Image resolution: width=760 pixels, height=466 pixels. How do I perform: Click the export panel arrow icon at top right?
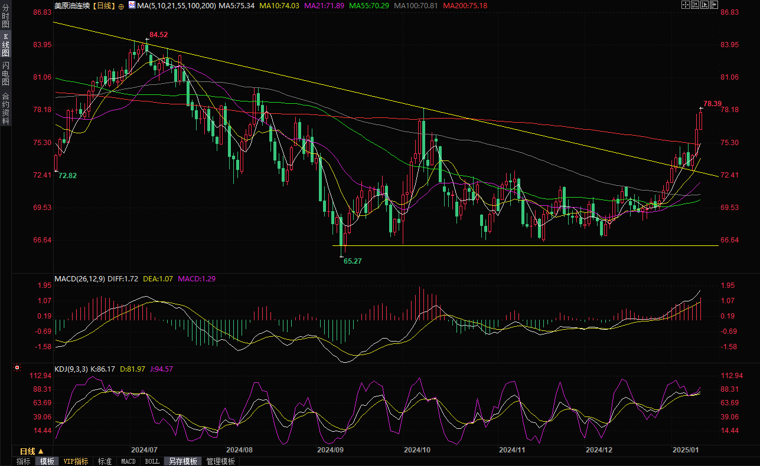(x=715, y=5)
